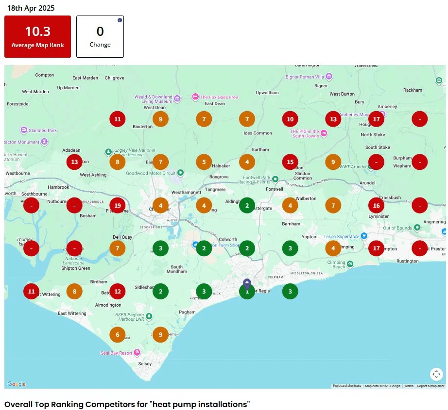Click Report a map error
Image resolution: width=448 pixels, height=410 pixels.
pos(430,385)
